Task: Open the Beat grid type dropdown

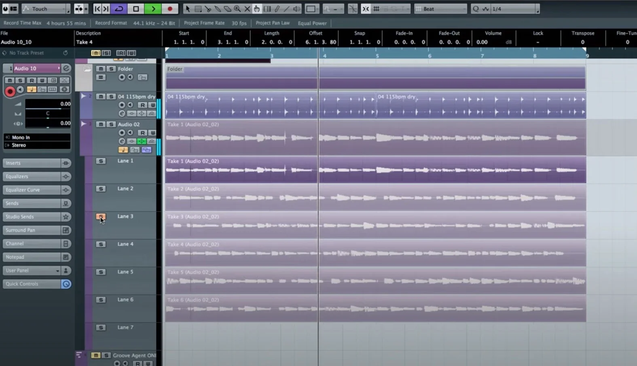Action: [440, 8]
